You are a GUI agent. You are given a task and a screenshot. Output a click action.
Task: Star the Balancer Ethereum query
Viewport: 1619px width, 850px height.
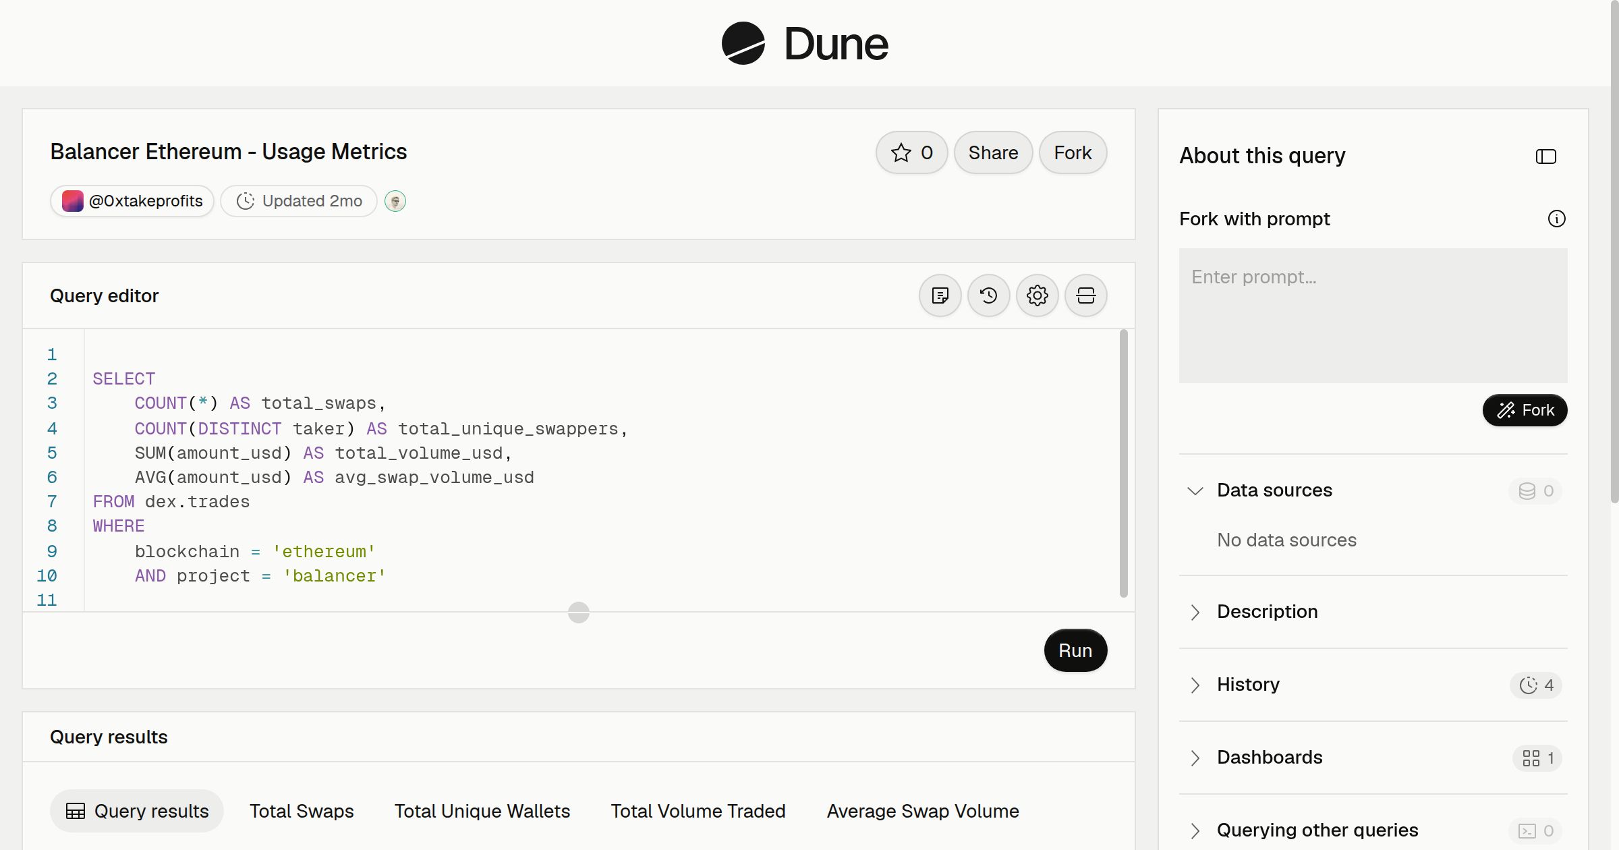click(x=912, y=152)
